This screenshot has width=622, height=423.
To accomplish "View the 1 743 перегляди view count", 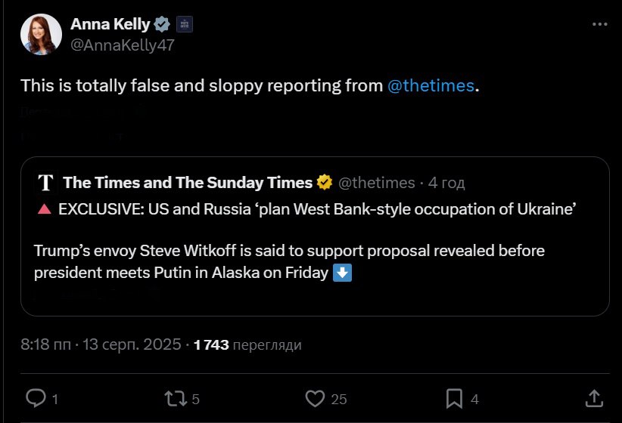I will click(x=247, y=345).
